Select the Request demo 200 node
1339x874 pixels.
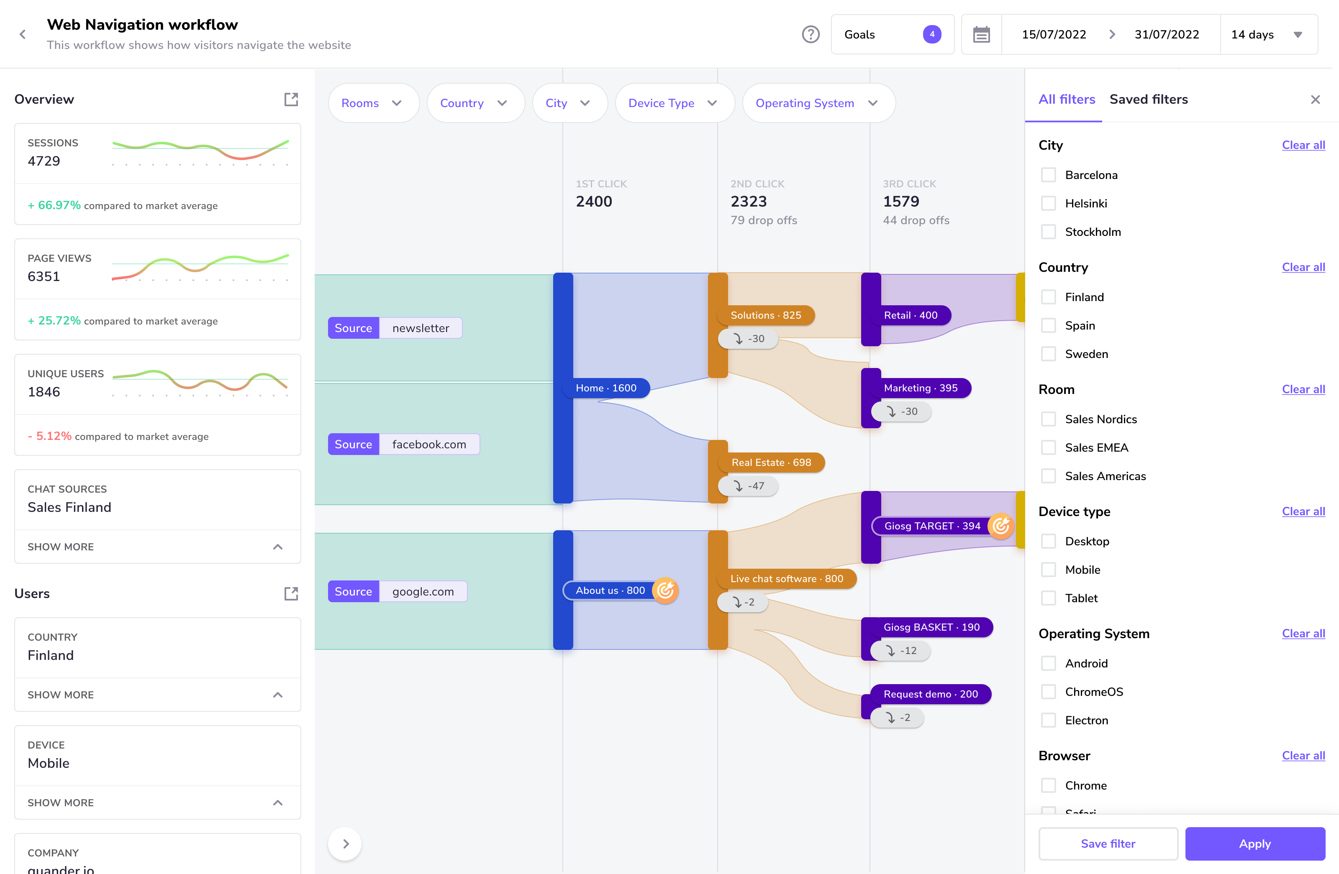930,694
